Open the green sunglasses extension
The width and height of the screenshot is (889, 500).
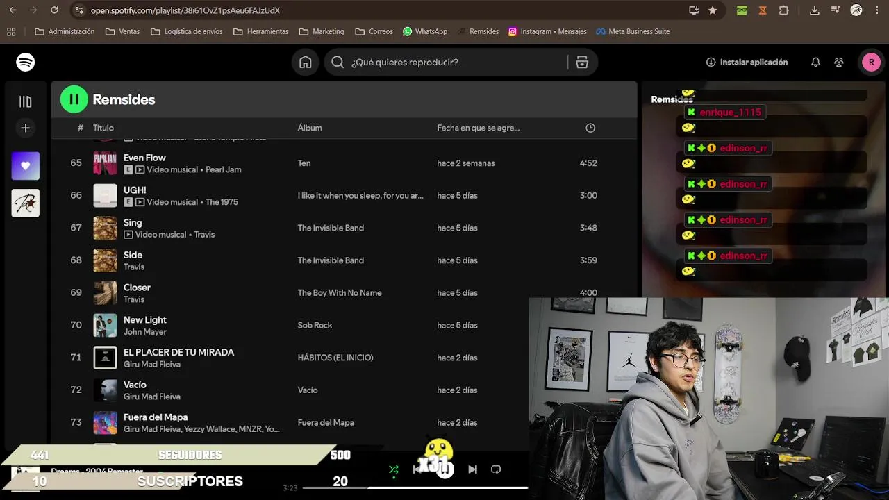pyautogui.click(x=742, y=10)
